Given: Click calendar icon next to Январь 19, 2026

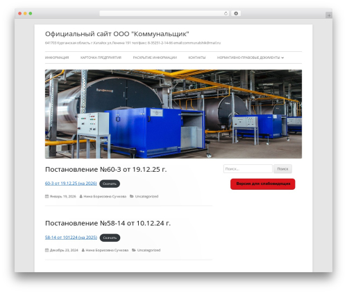Looking at the screenshot, I should pos(46,196).
